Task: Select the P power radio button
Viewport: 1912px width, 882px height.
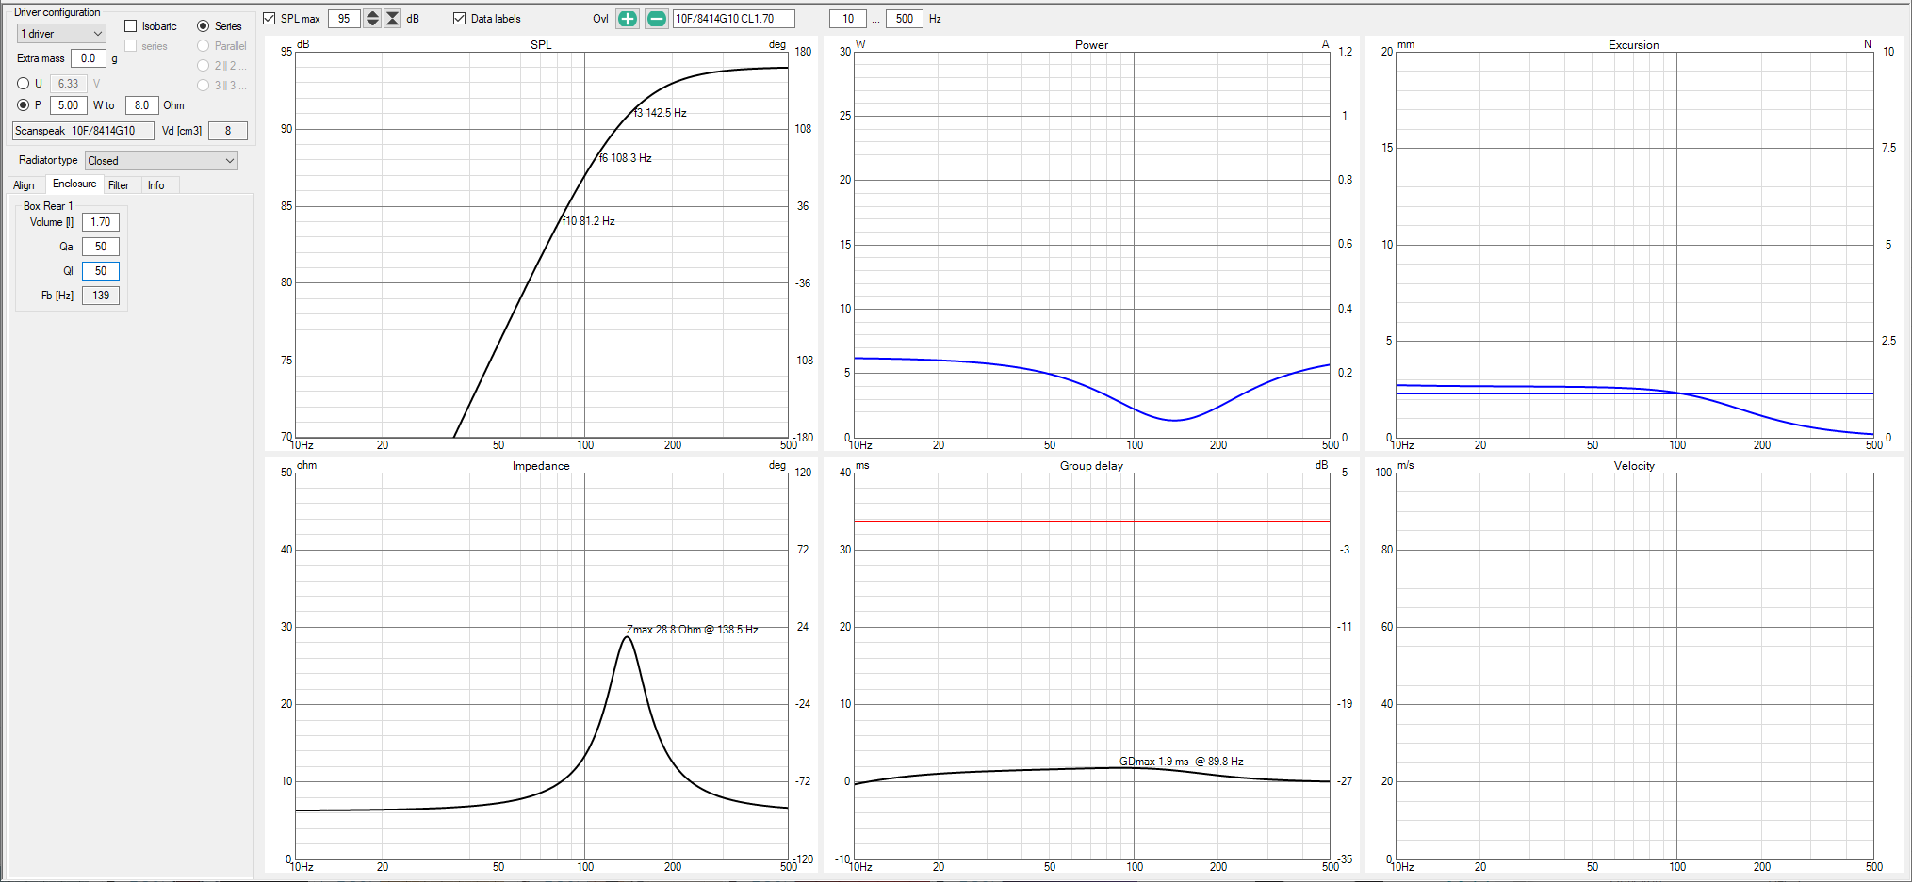Action: pos(24,105)
